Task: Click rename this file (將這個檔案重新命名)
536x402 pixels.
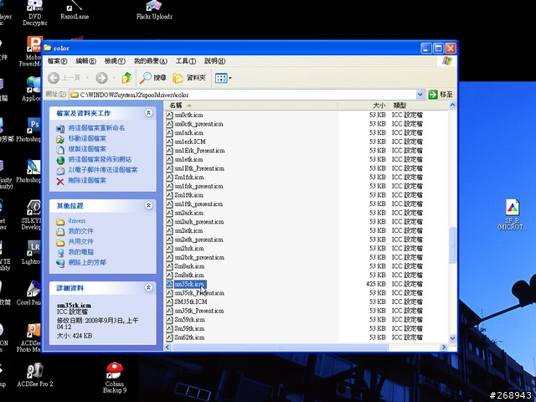Action: 96,128
